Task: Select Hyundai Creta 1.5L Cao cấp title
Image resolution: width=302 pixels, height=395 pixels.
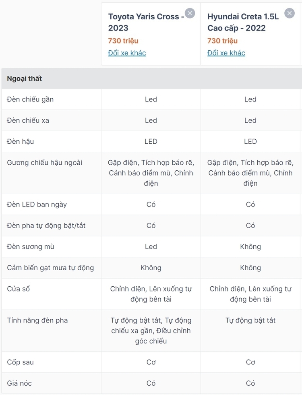Action: (x=243, y=22)
